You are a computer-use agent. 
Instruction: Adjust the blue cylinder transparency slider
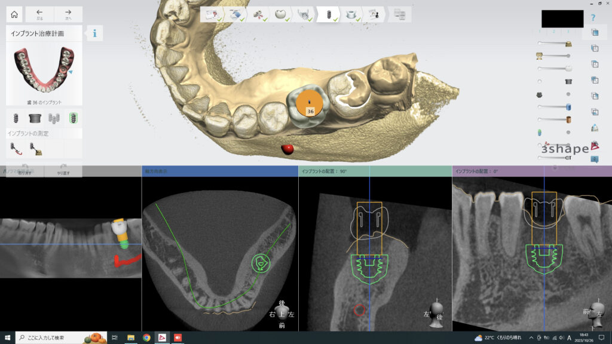point(554,106)
